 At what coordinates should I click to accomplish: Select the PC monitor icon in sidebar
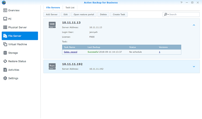(x=5, y=19)
